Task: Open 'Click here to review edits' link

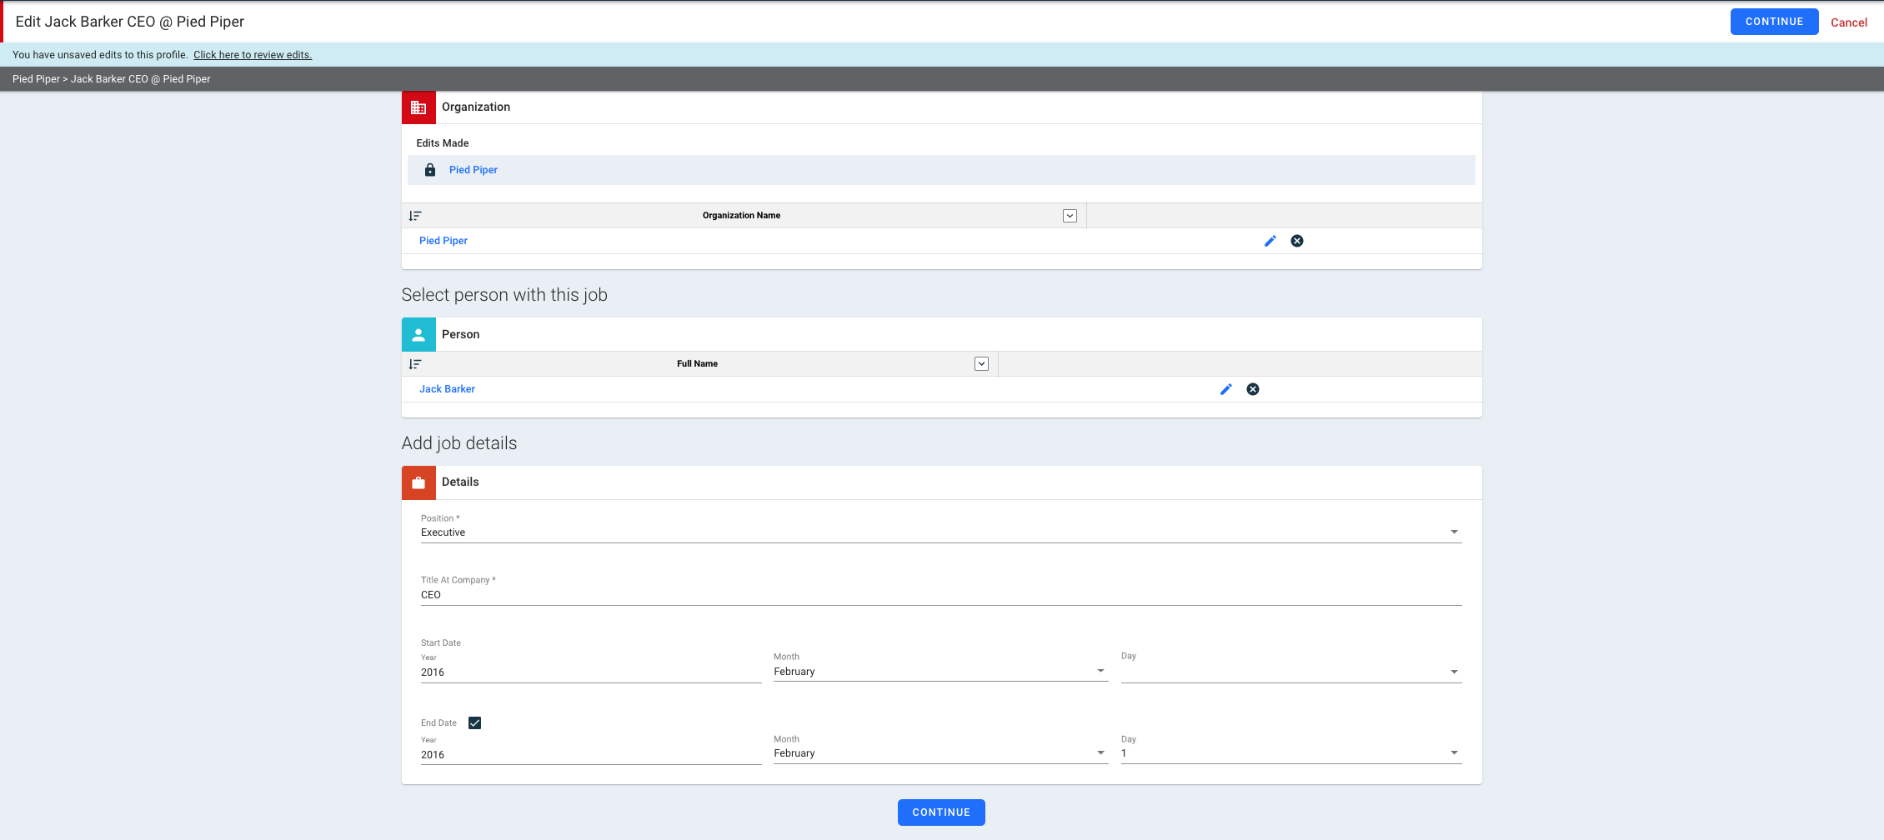Action: click(x=253, y=55)
